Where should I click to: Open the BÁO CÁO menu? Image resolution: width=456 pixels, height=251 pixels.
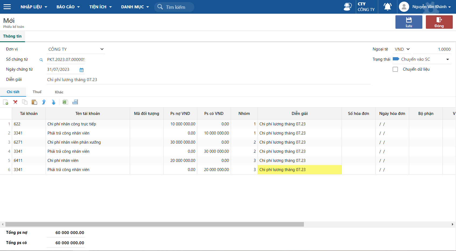click(x=68, y=7)
